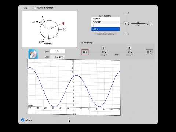The image size is (176, 132).
Task: Select ethyl in substituents list
Action: click(106, 29)
